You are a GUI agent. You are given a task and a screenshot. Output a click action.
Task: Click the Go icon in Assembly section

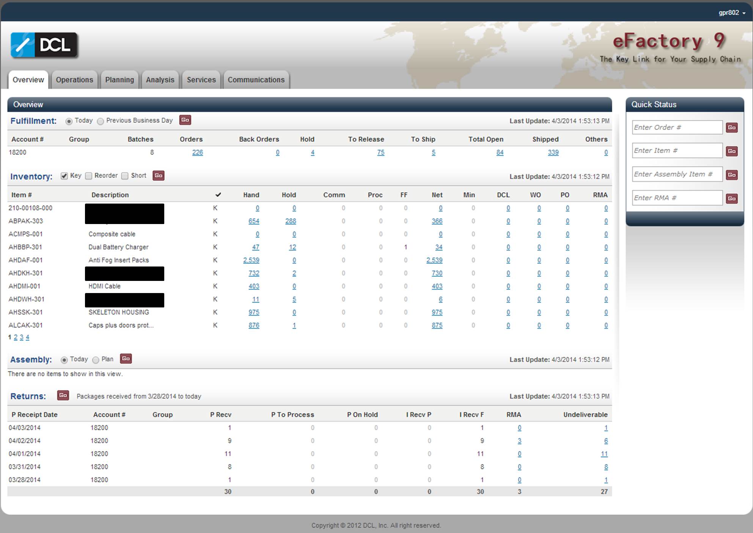click(x=126, y=359)
